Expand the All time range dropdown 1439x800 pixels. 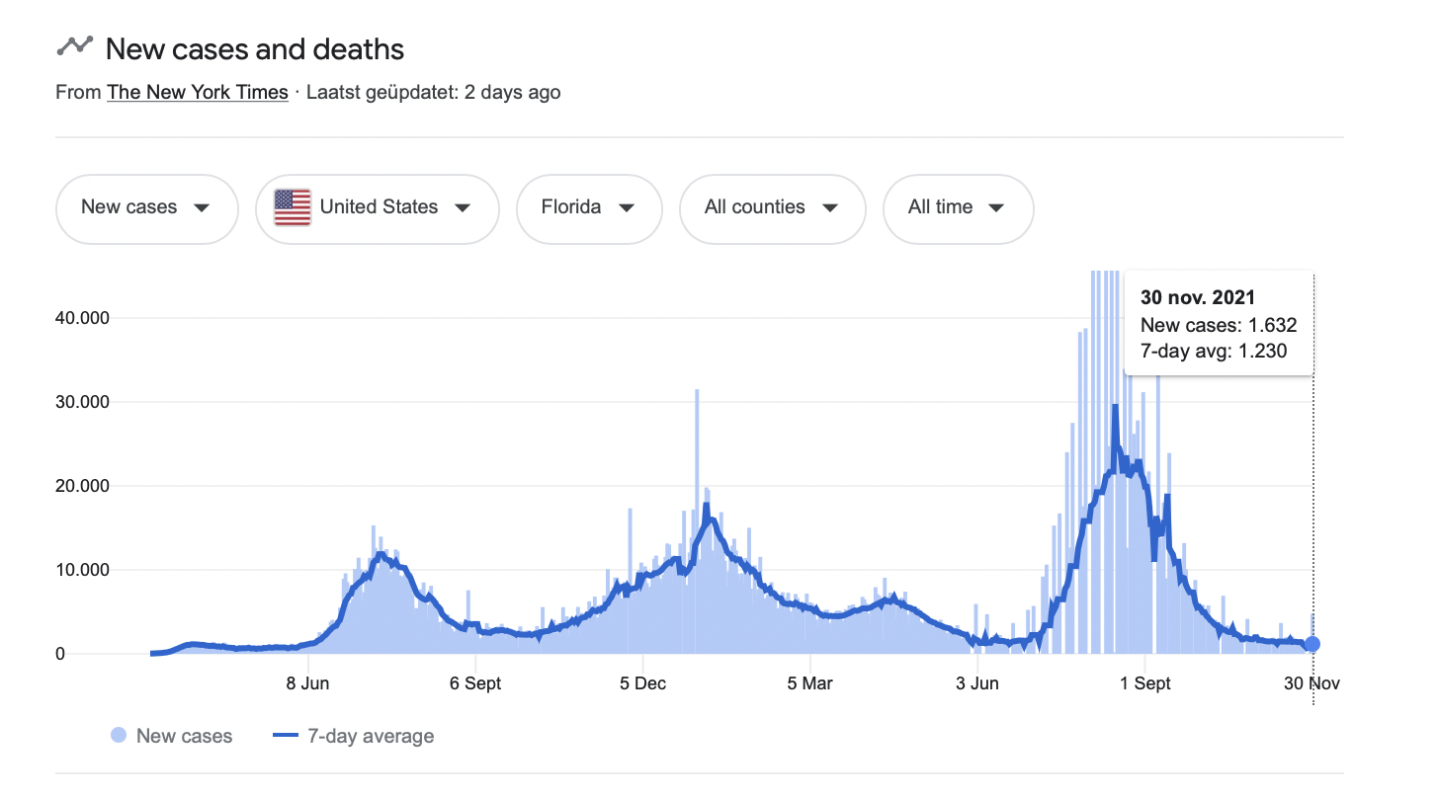[957, 208]
